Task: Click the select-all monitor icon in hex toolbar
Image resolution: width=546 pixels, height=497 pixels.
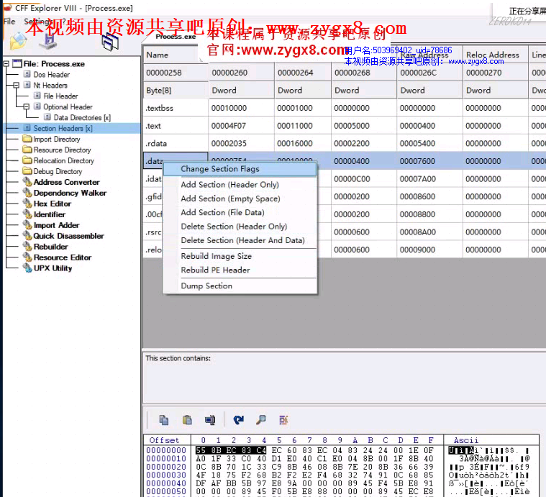Action: click(210, 420)
